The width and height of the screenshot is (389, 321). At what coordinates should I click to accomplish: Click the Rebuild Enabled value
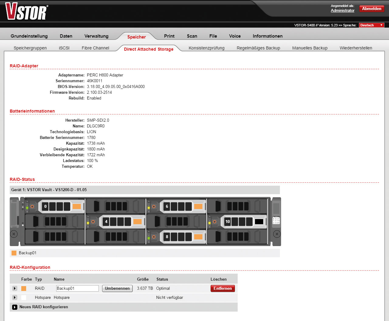(x=94, y=98)
